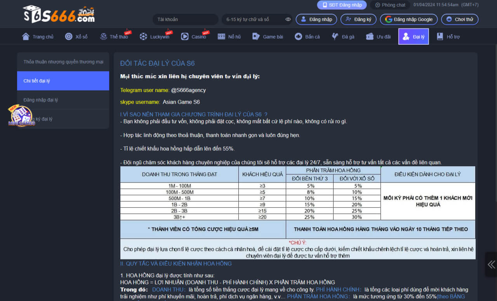Click the Chơi thử button
Screen dimensions: 497x301
pos(460,19)
